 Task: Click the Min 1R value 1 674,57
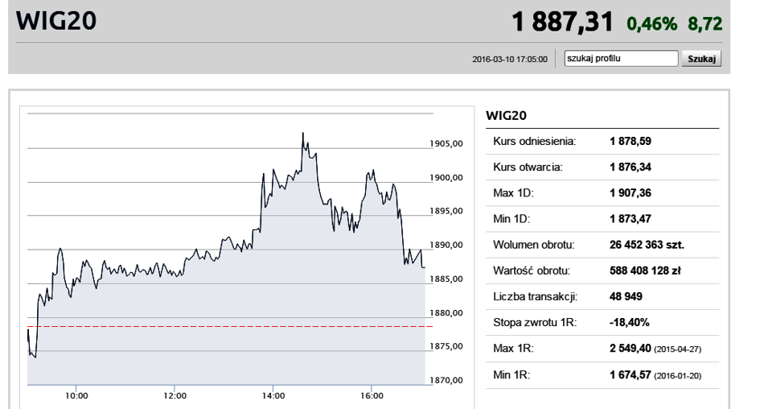(630, 375)
